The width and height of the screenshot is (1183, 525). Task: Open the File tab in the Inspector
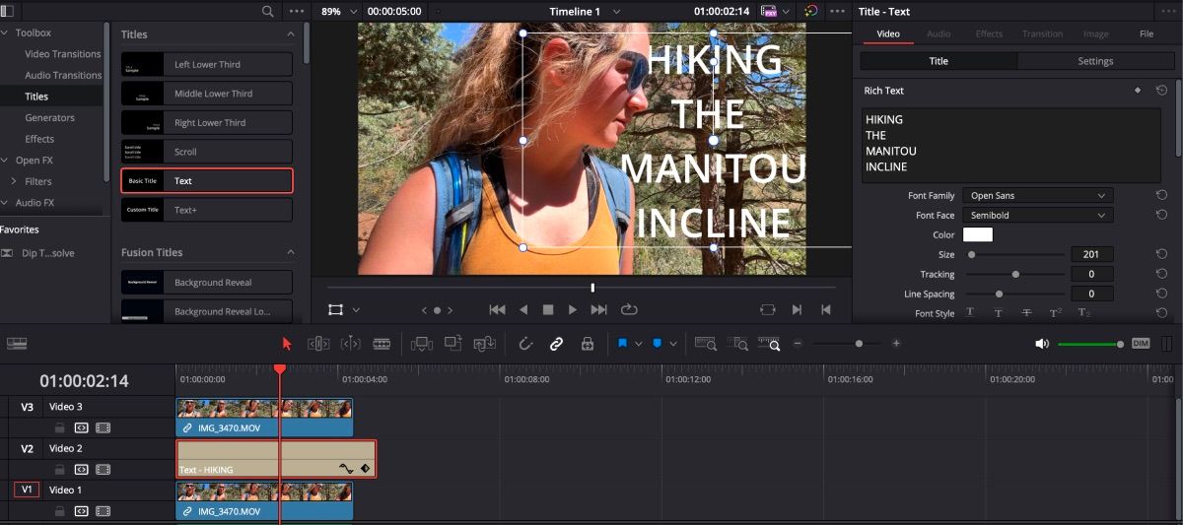pos(1147,33)
